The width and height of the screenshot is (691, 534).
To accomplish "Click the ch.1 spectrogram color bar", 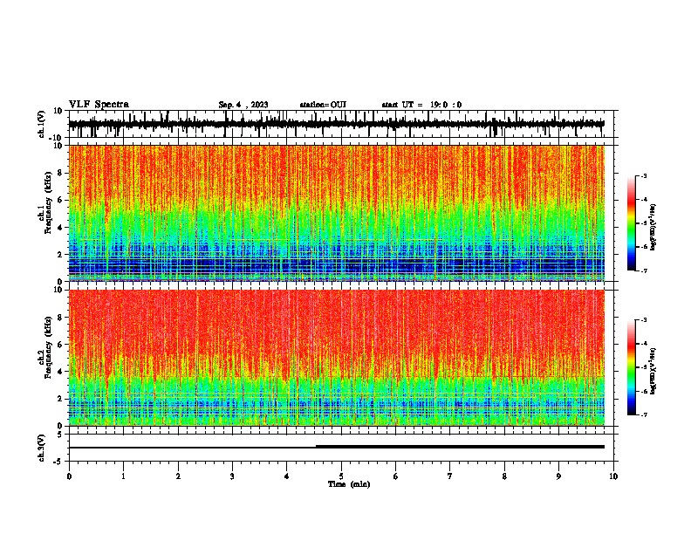I will click(x=632, y=223).
